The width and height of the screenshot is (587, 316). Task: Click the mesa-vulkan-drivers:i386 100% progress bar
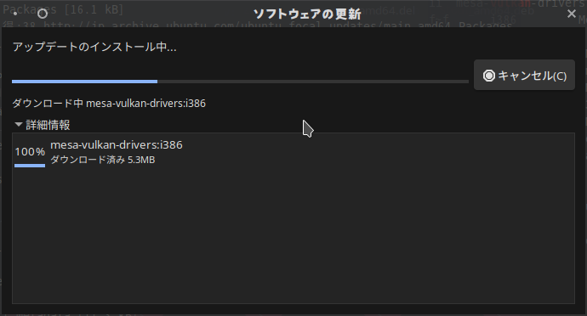click(30, 166)
